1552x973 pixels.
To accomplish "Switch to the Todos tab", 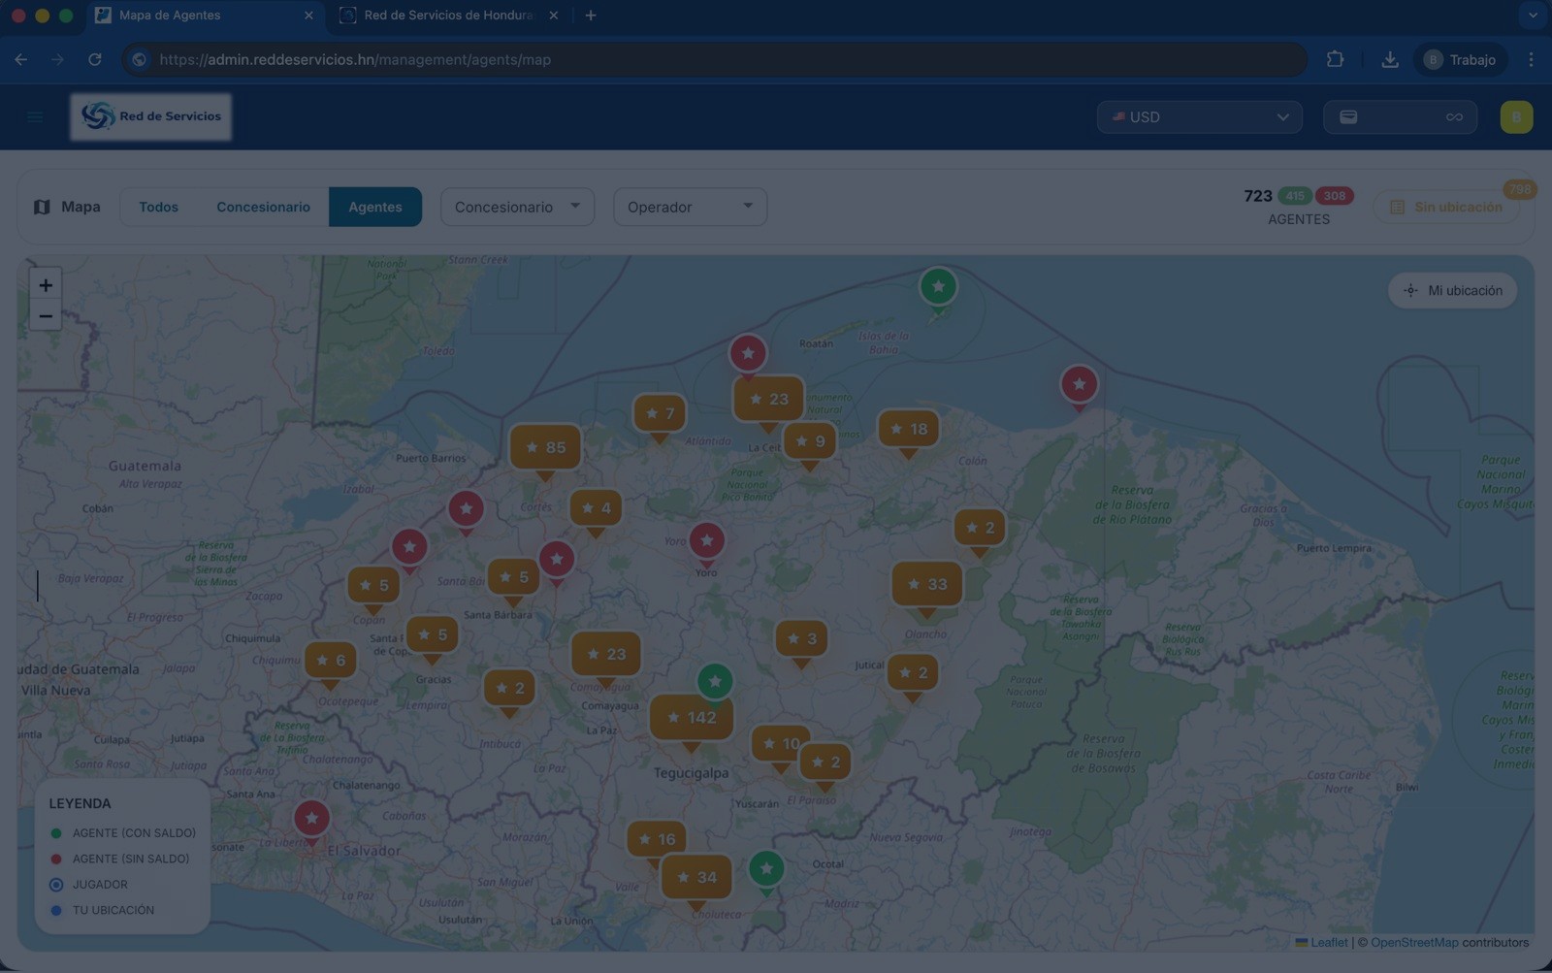I will 158,207.
